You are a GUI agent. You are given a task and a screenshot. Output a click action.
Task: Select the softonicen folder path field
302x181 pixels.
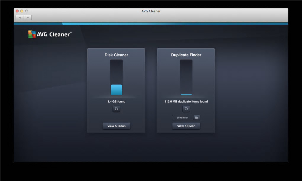[183, 118]
